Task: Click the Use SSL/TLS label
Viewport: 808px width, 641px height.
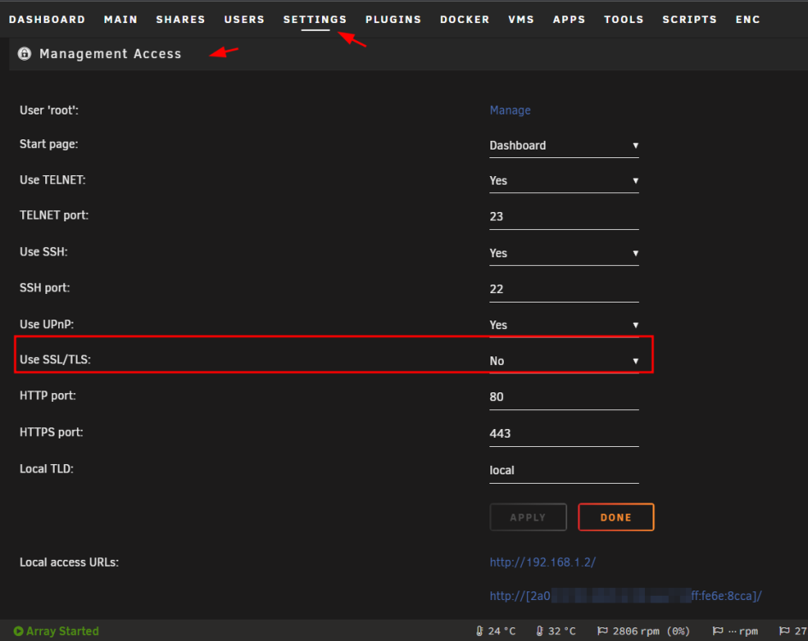Action: (56, 360)
